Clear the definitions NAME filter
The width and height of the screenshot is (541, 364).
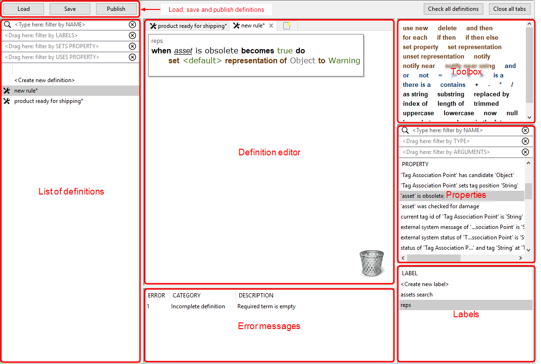coord(132,25)
